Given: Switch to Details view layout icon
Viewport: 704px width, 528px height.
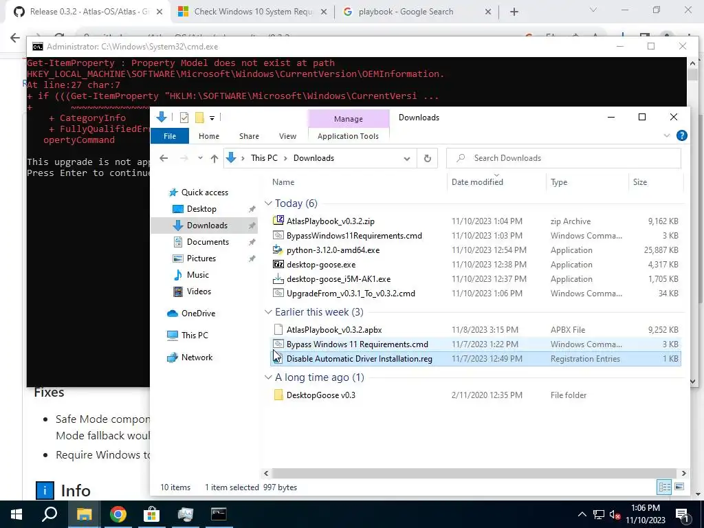Looking at the screenshot, I should [665, 487].
